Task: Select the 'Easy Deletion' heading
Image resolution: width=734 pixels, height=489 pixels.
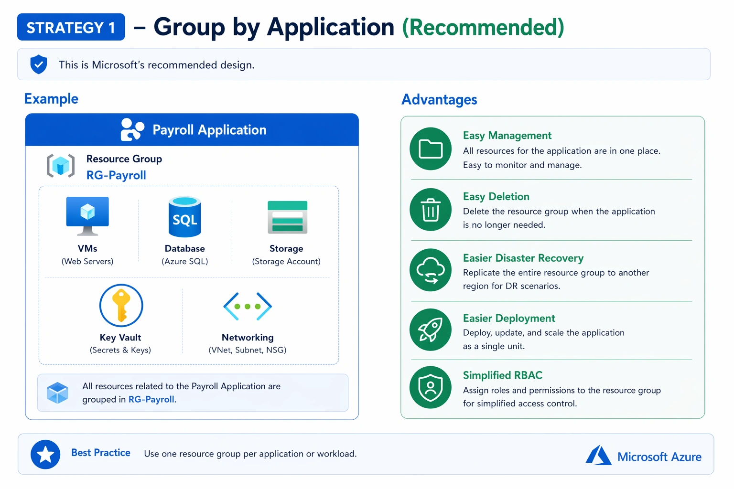Action: click(496, 197)
